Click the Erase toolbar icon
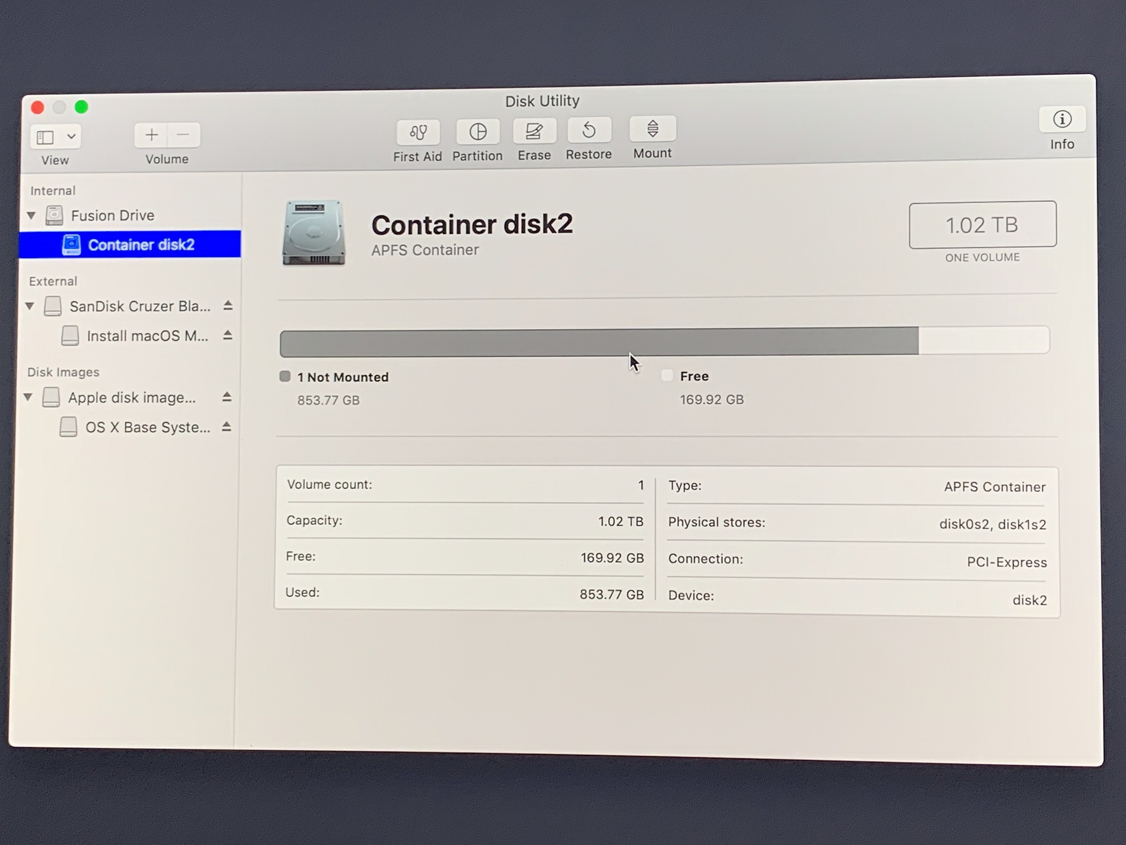This screenshot has width=1126, height=845. (x=534, y=131)
